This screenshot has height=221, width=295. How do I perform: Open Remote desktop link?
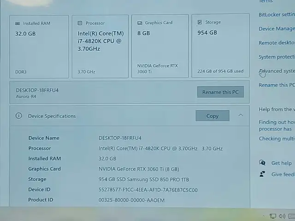pyautogui.click(x=277, y=43)
